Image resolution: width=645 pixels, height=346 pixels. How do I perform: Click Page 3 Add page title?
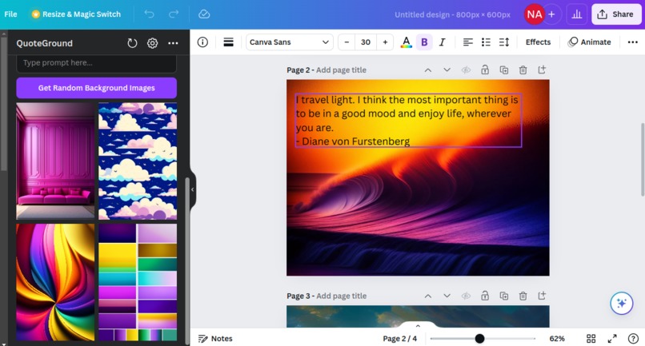[341, 296]
